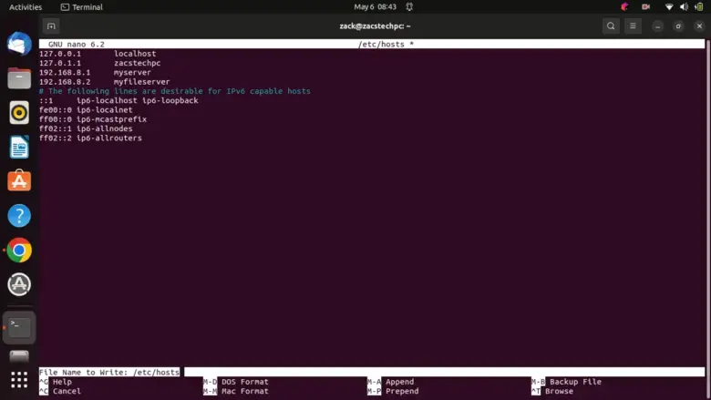Image resolution: width=711 pixels, height=400 pixels.
Task: Show Applications grid at dock bottom
Action: 19,379
